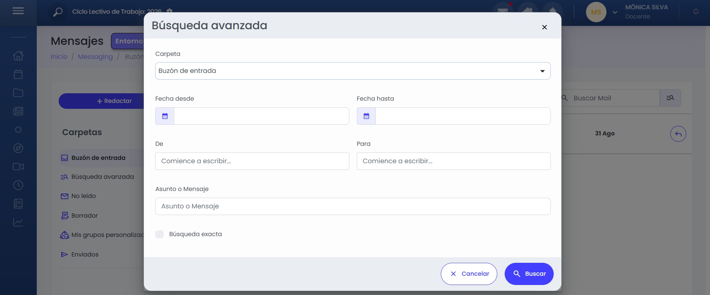Click the advanced search icon next to Buscar Mail
The image size is (710, 295).
[670, 98]
